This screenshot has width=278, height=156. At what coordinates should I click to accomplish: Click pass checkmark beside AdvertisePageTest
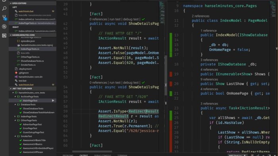pos(21,125)
